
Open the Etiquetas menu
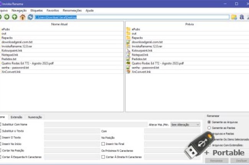36,10
